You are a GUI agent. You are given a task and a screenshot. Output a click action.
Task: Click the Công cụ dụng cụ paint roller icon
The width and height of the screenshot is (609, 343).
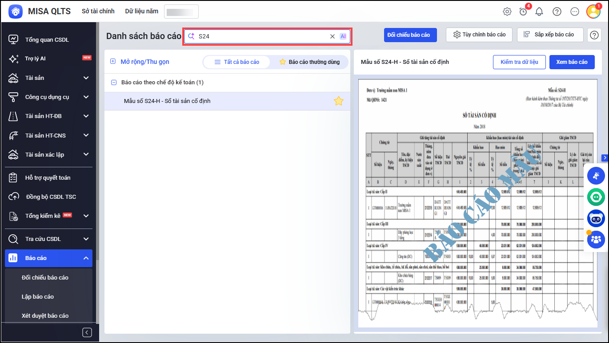click(13, 97)
